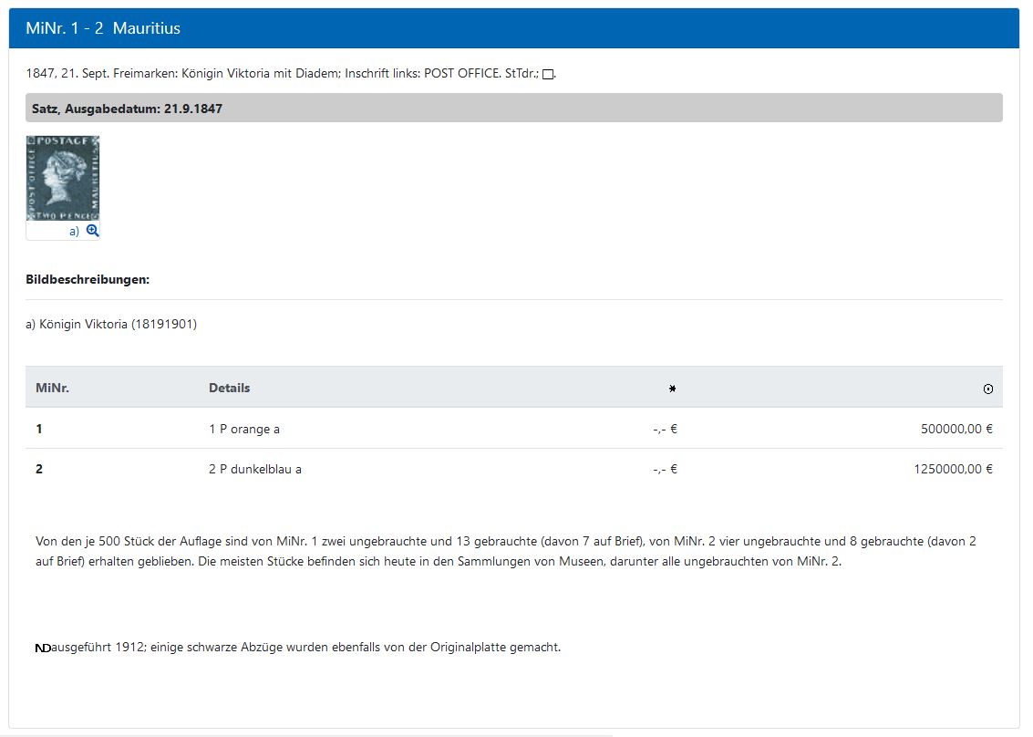This screenshot has height=737, width=1033.
Task: Select the 'Satz, Ausgabedatum: 21.9.1847' bar
Action: [127, 109]
